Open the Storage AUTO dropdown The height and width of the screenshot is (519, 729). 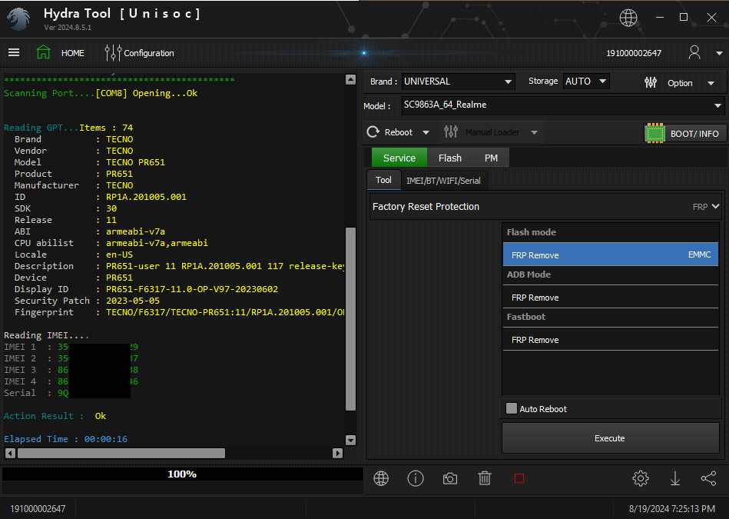click(x=586, y=82)
